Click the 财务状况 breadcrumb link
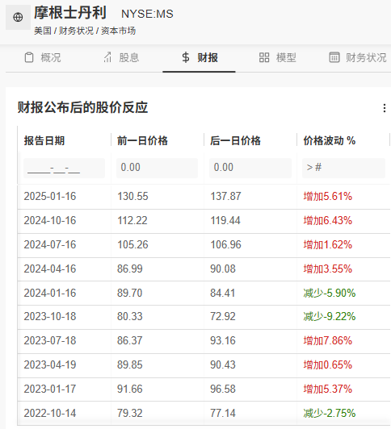 [x=76, y=31]
